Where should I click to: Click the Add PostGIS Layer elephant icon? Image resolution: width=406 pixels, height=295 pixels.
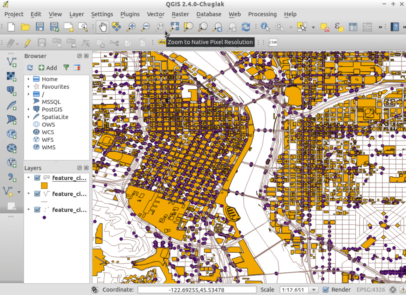point(11,91)
